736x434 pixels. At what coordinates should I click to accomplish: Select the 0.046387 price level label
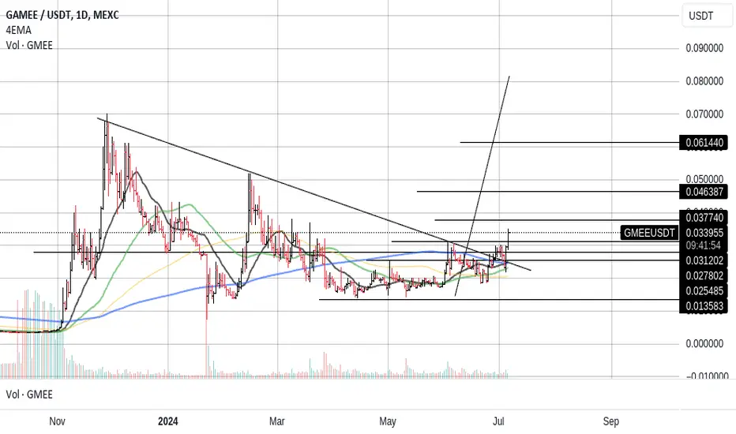click(x=704, y=192)
